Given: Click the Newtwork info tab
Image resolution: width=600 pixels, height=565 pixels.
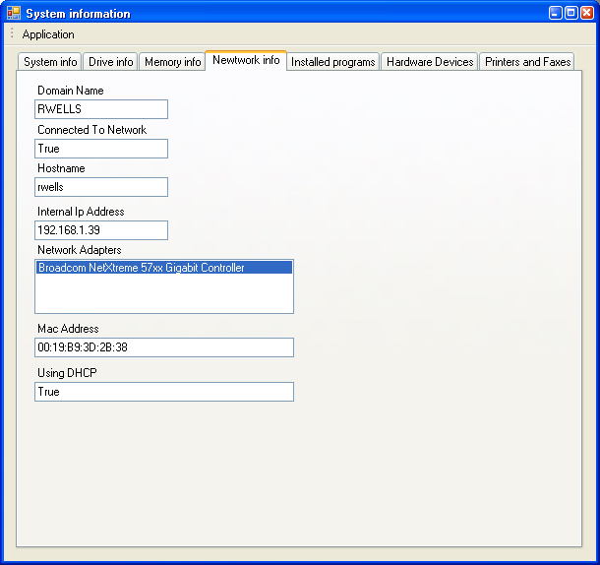Looking at the screenshot, I should pos(246,60).
